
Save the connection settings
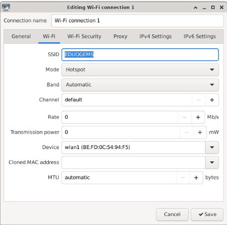click(x=207, y=215)
